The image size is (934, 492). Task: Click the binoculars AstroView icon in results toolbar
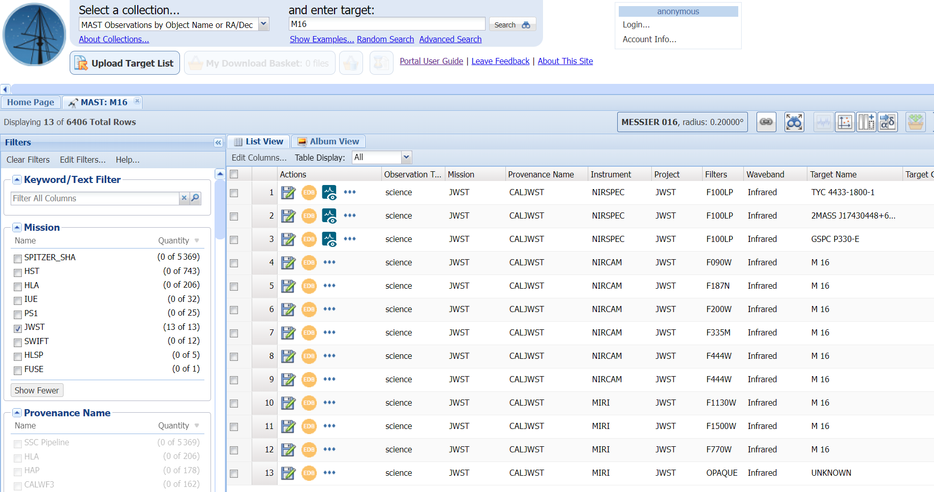794,122
